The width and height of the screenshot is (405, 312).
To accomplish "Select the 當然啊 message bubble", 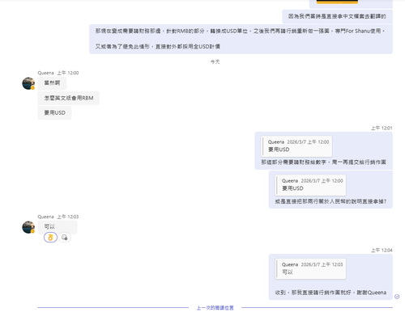I will tap(52, 83).
